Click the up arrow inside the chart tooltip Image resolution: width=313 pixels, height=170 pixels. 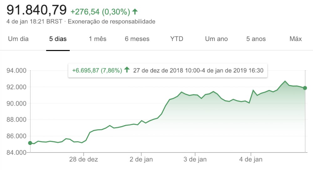(x=127, y=70)
